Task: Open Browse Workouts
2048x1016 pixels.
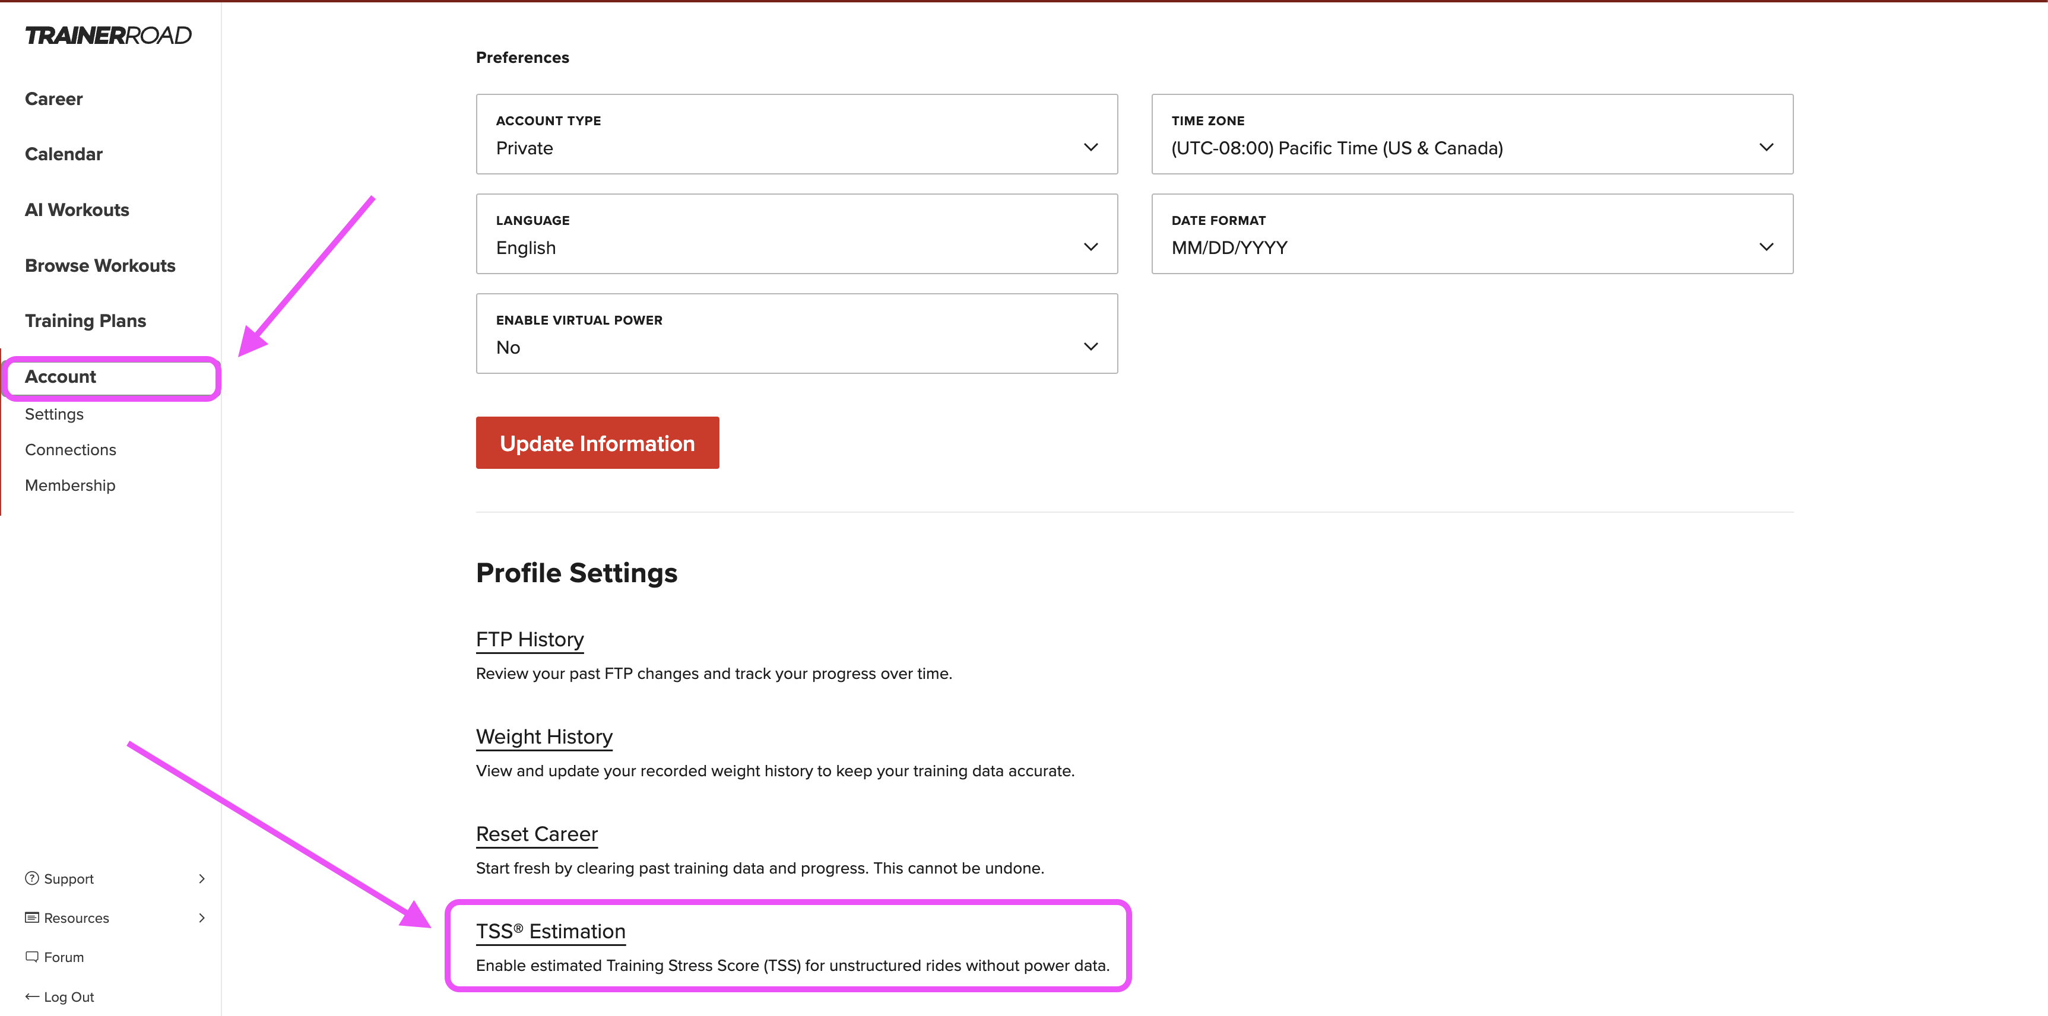Action: pos(100,265)
